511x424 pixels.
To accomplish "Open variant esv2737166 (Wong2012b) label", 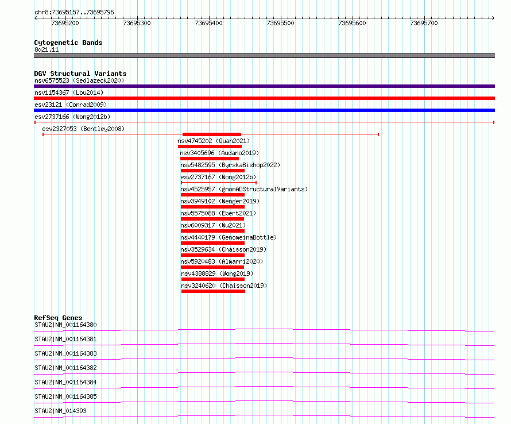I will 72,117.
